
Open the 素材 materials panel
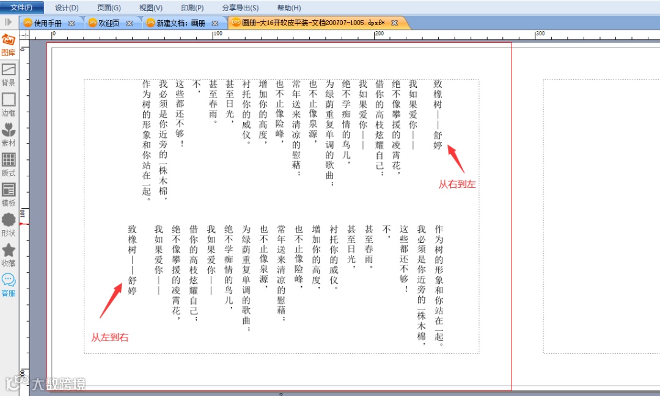tap(9, 134)
